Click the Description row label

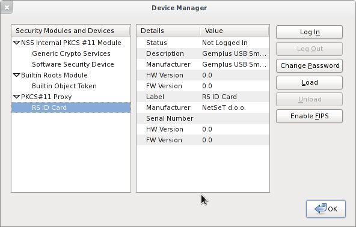coord(165,53)
